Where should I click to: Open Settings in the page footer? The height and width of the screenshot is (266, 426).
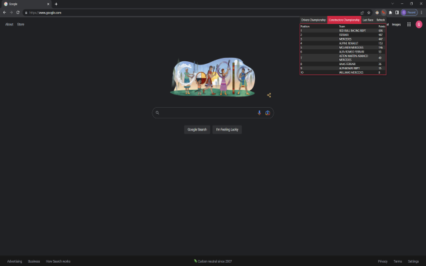tap(413, 261)
